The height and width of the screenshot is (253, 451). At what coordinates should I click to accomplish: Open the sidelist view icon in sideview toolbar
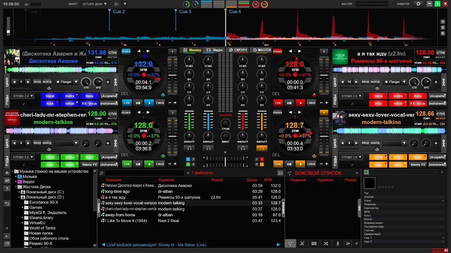pyautogui.click(x=290, y=244)
